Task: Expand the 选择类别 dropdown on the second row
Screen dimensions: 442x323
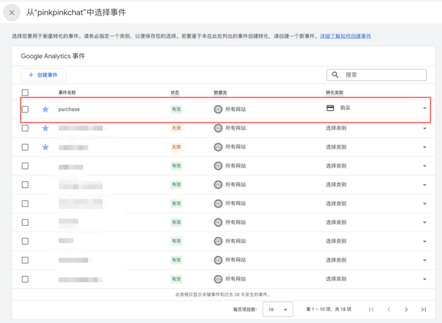Action: click(424, 128)
